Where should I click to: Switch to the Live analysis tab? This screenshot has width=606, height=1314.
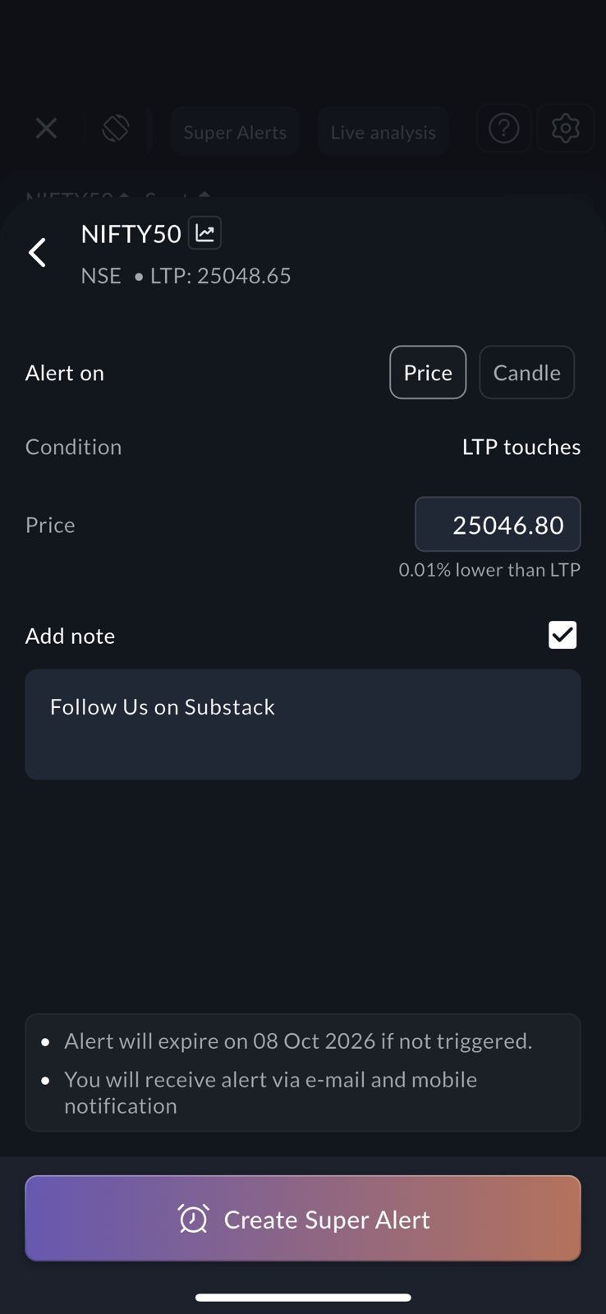[383, 132]
